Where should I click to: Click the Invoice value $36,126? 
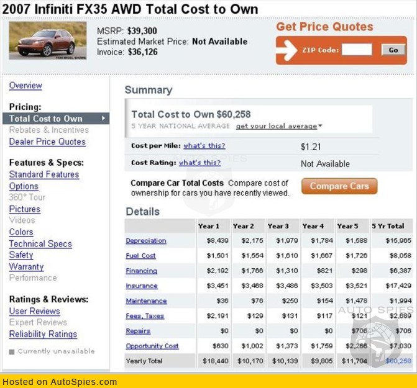(142, 52)
